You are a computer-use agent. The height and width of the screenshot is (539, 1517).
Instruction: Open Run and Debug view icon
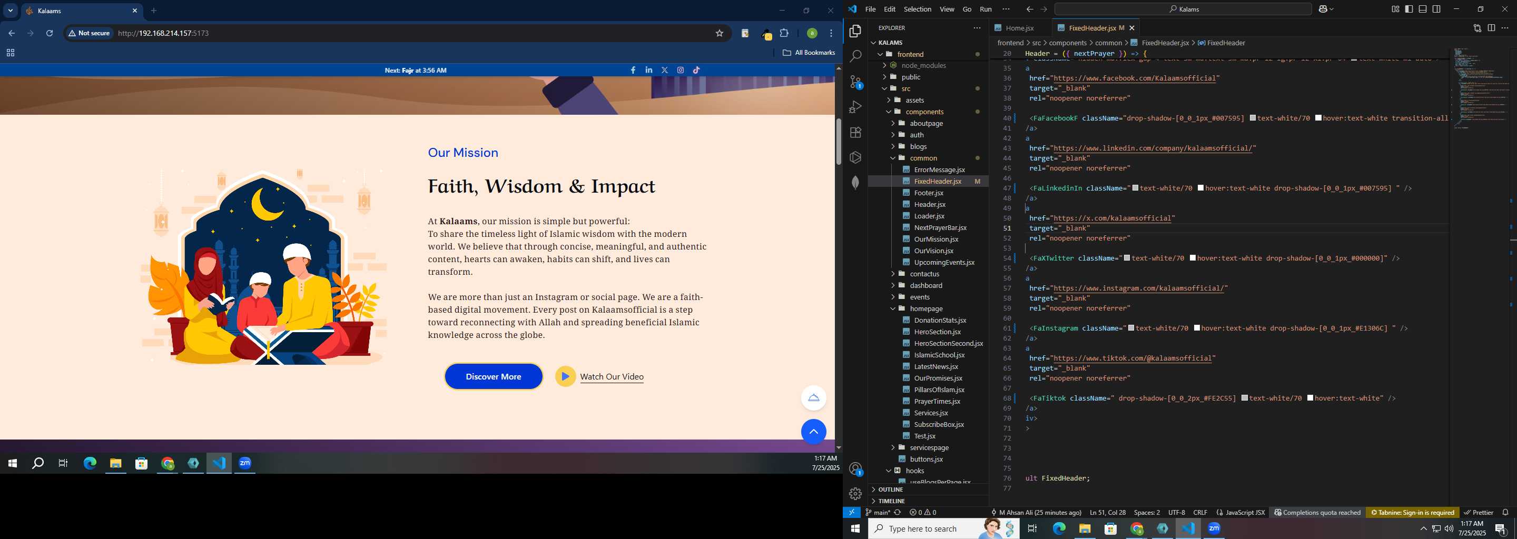point(855,107)
